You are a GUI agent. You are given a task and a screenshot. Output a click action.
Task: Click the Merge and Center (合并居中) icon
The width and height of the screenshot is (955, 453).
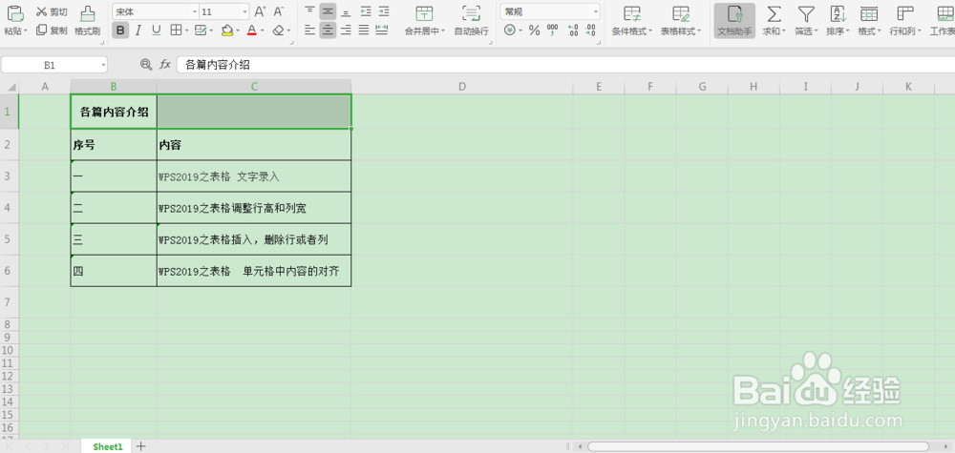[425, 14]
